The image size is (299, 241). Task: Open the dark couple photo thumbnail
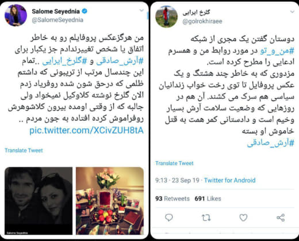[39, 201]
